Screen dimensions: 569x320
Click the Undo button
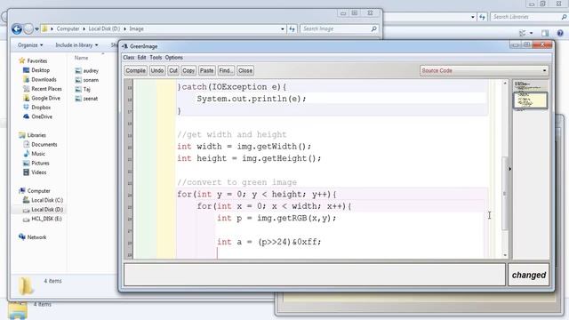coord(157,70)
